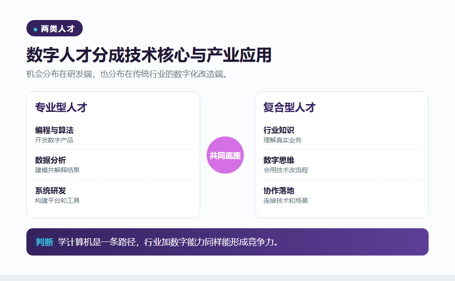Select the 编程与算法 item
Image resolution: width=455 pixels, height=281 pixels.
point(54,130)
